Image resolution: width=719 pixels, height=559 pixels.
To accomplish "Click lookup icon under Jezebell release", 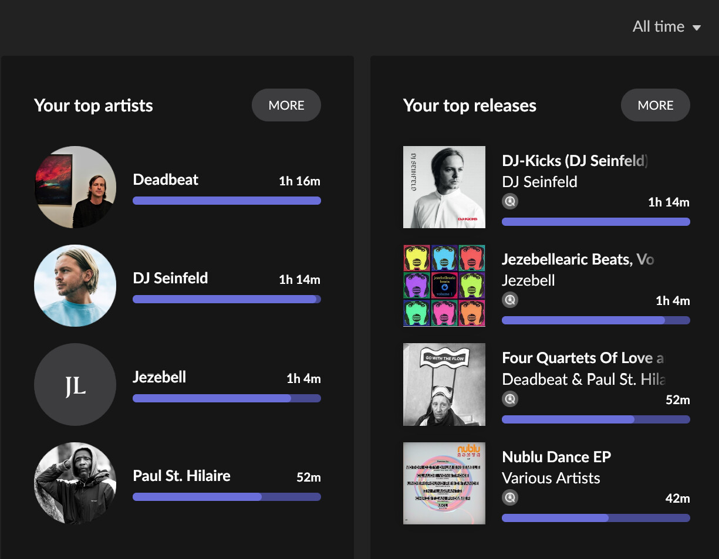I will (x=510, y=300).
